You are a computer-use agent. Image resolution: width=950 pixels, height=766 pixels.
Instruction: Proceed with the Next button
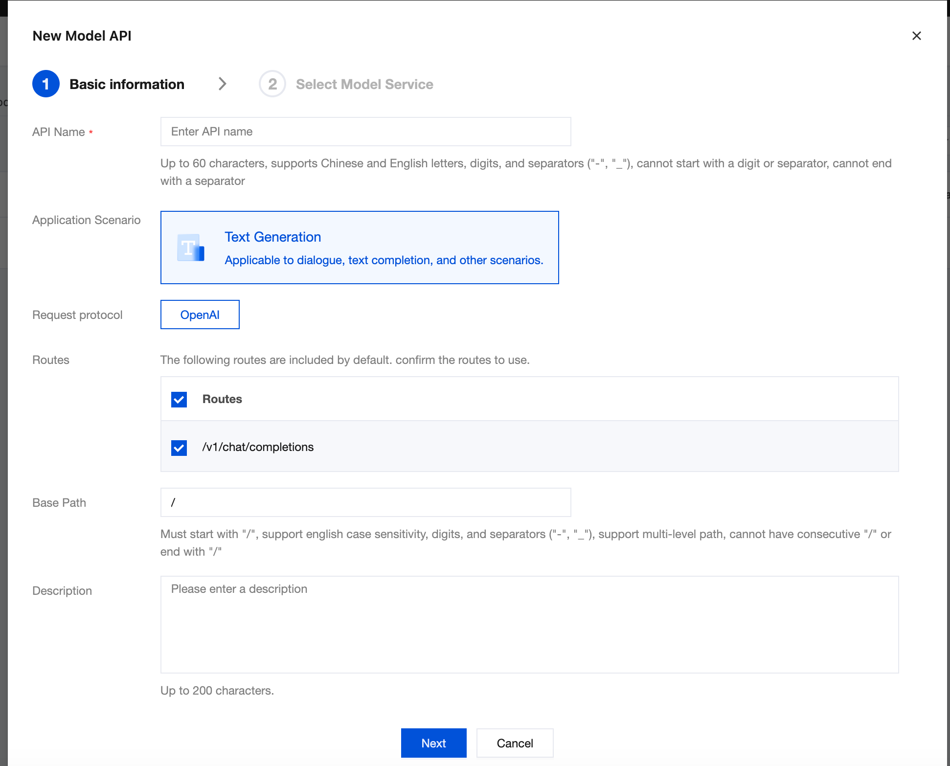point(433,743)
